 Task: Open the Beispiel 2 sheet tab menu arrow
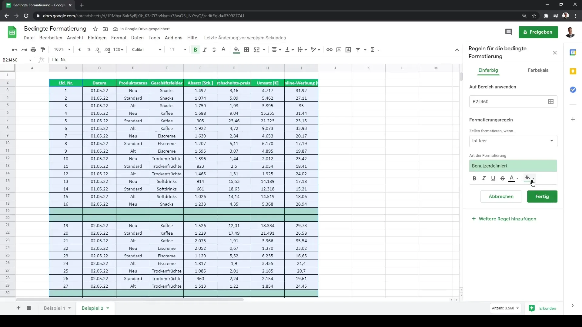108,308
